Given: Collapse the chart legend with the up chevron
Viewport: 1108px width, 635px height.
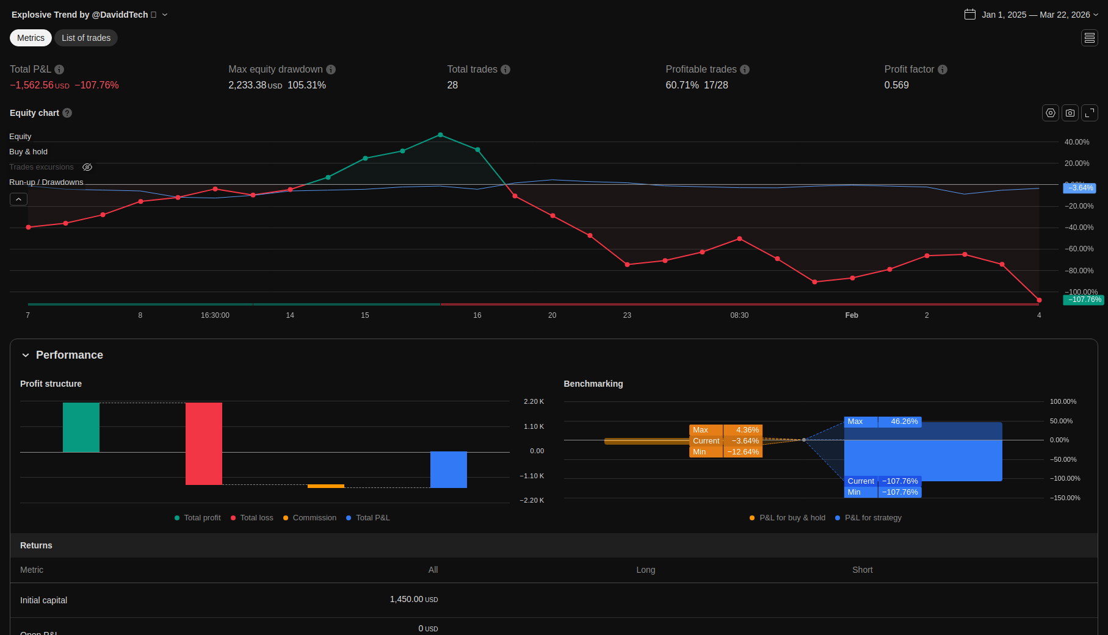Looking at the screenshot, I should coord(18,199).
